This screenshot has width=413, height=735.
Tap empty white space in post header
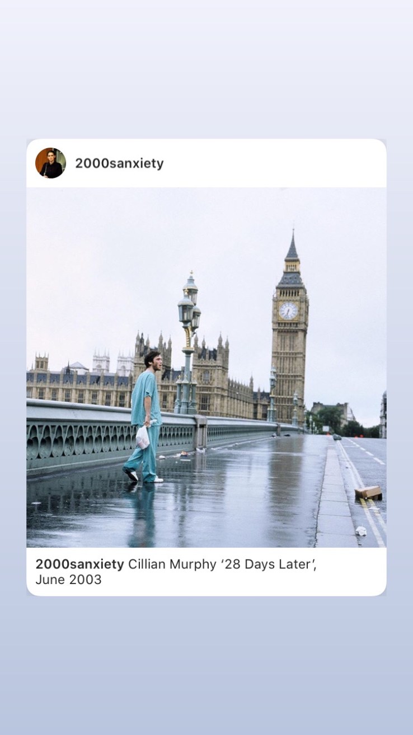[x=274, y=163]
